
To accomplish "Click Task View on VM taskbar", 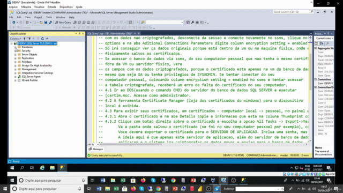I will pos(32,168).
